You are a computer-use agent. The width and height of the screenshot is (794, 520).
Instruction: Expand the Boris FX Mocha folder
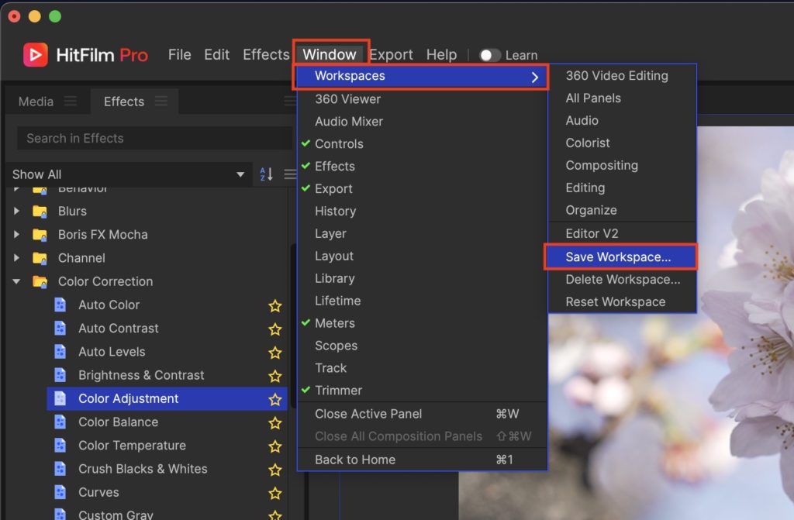[x=17, y=235]
